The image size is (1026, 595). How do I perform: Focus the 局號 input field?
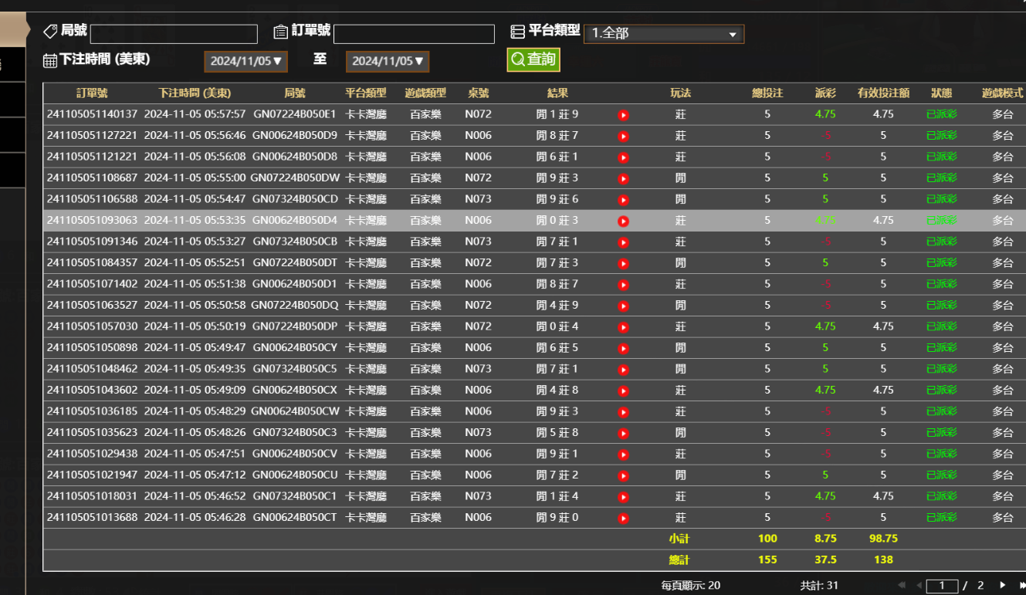[174, 34]
